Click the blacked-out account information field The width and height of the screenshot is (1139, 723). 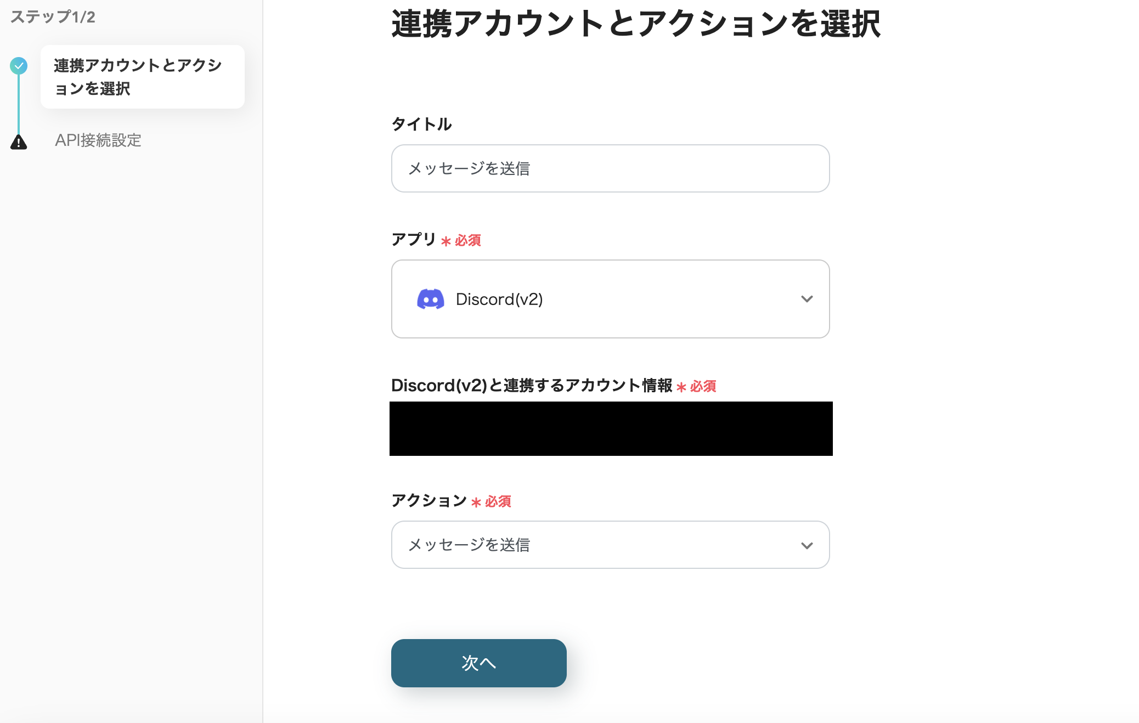coord(611,428)
